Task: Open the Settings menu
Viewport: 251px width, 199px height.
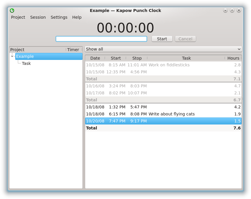Action: 59,17
